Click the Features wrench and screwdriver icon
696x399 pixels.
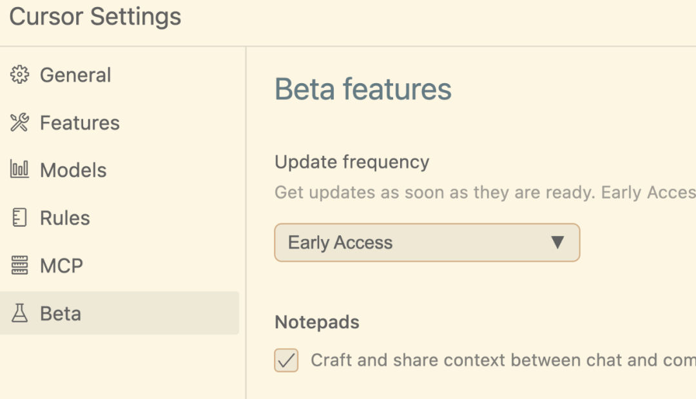point(19,122)
